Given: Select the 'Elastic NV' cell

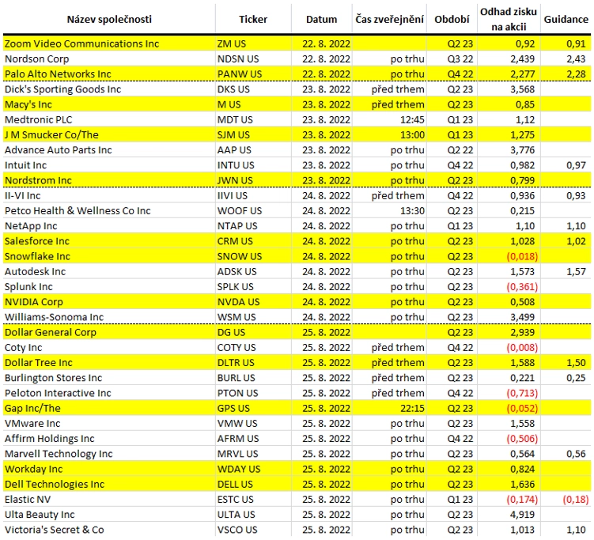Looking at the screenshot, I should [109, 499].
